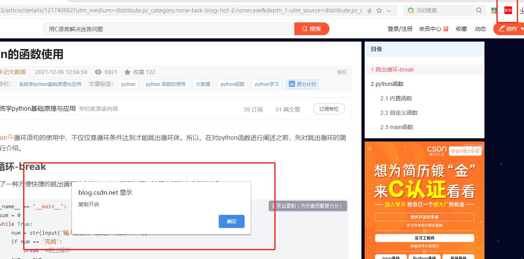The width and height of the screenshot is (524, 259).
Task: Click the 订阅专栏 subscribe button
Action: tap(329, 108)
